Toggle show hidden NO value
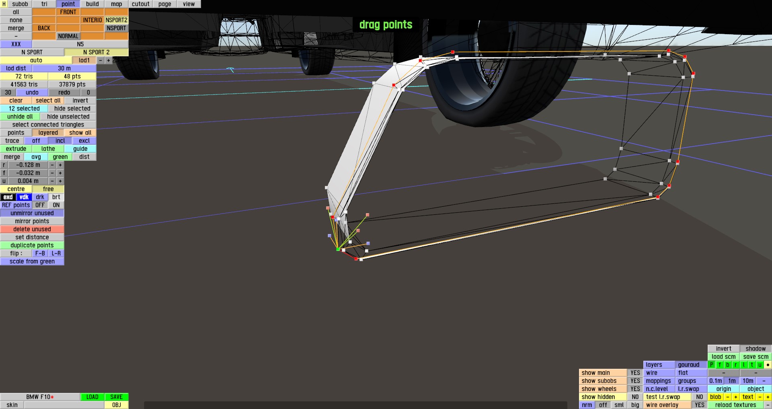 (x=635, y=397)
